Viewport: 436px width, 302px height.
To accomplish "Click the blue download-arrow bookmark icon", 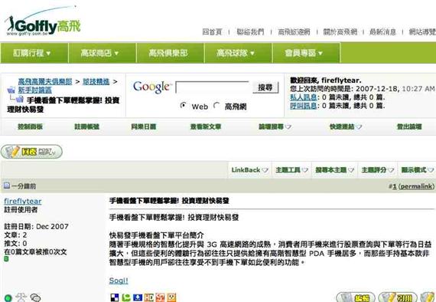I will pyautogui.click(x=137, y=297).
